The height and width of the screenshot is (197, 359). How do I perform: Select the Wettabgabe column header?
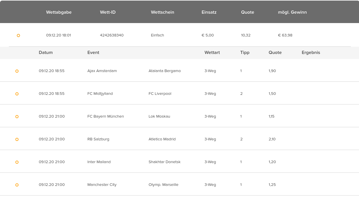(x=59, y=12)
